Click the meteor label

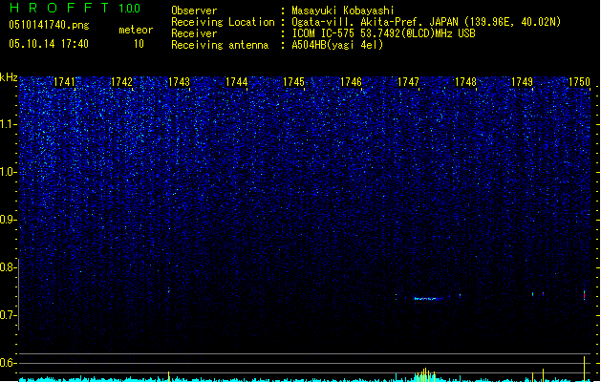point(136,30)
